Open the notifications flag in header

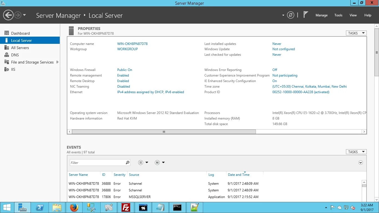coord(306,15)
